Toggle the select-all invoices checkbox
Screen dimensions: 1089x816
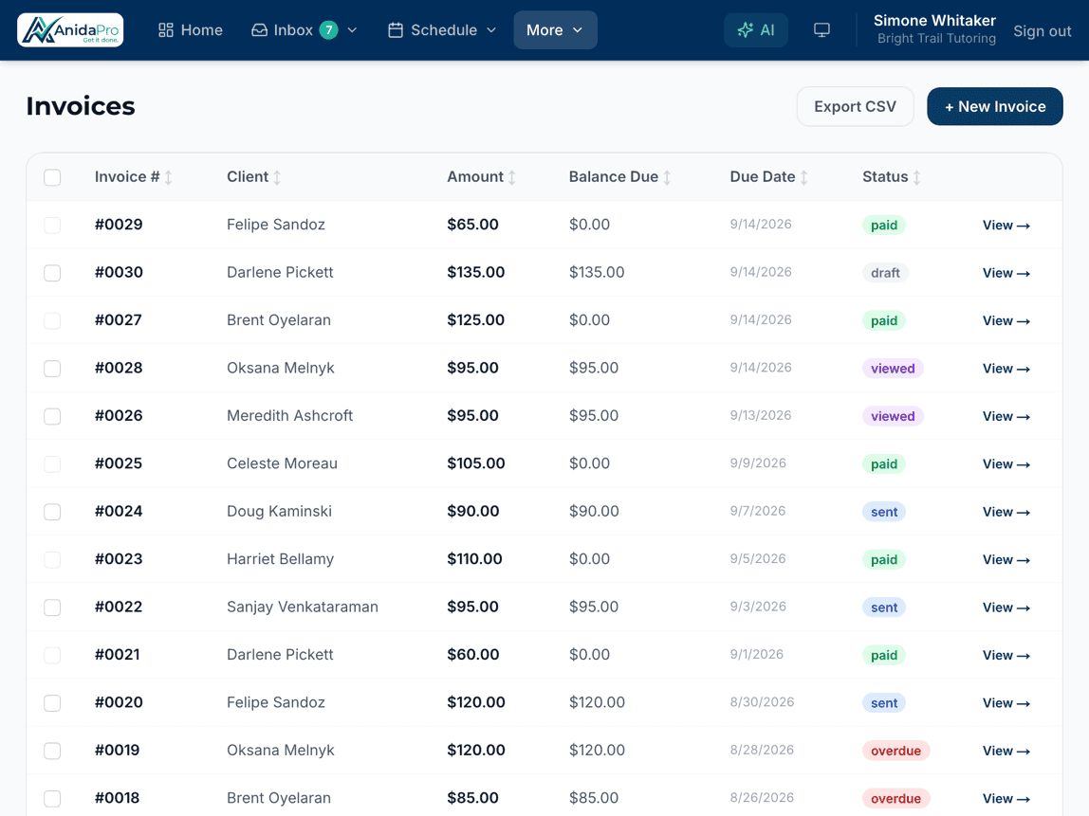[x=52, y=177]
